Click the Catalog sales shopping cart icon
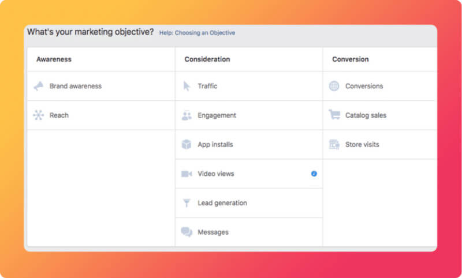The height and width of the screenshot is (278, 462). coord(334,115)
